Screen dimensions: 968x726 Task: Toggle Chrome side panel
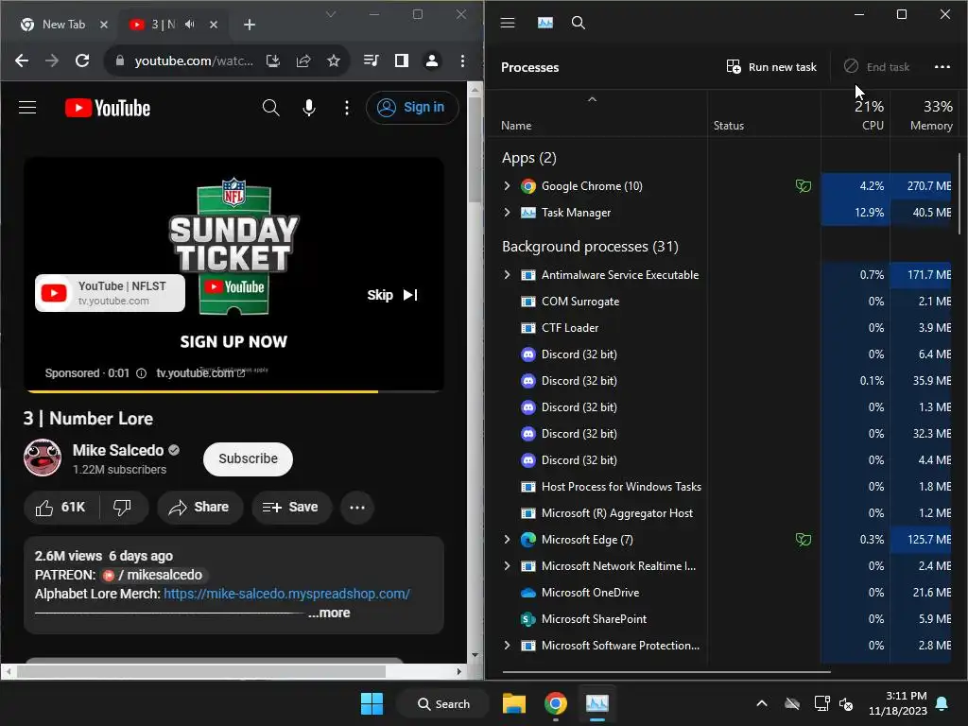(x=401, y=60)
